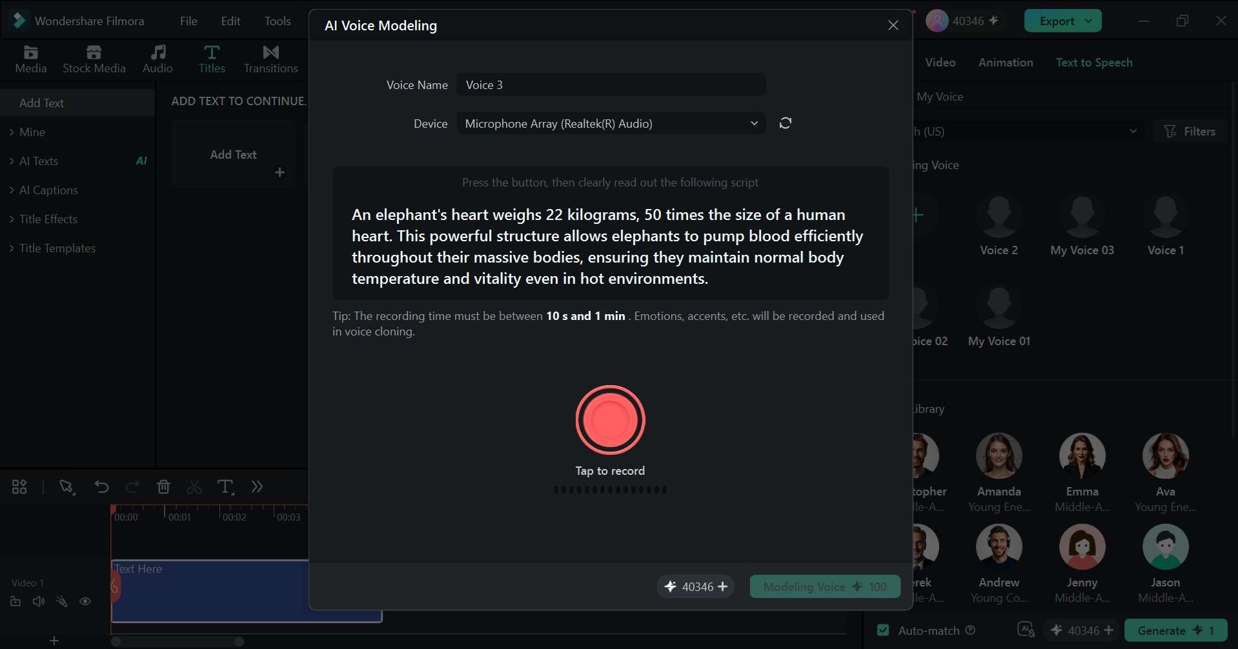Open the Stock Media panel
The width and height of the screenshot is (1238, 649).
(x=94, y=59)
